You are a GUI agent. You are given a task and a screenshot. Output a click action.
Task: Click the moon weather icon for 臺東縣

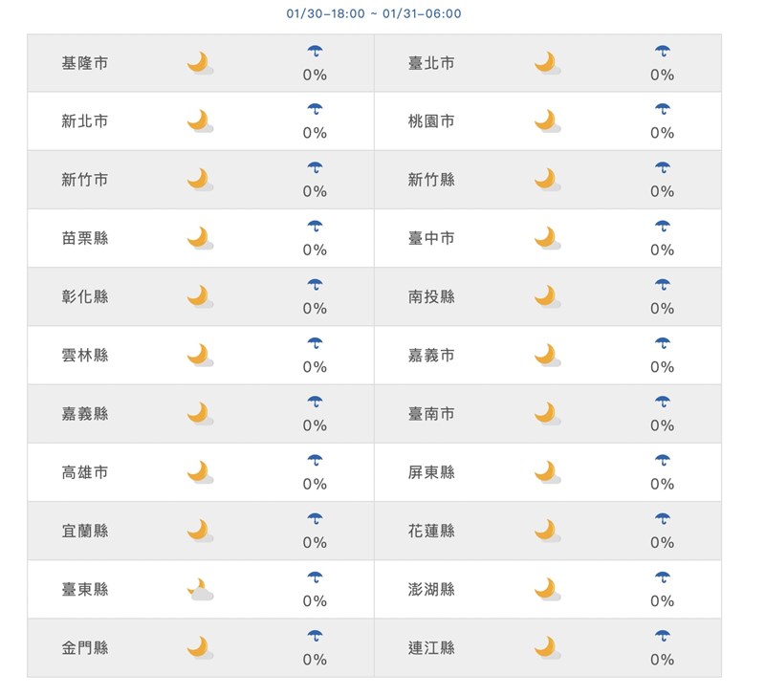pyautogui.click(x=199, y=590)
